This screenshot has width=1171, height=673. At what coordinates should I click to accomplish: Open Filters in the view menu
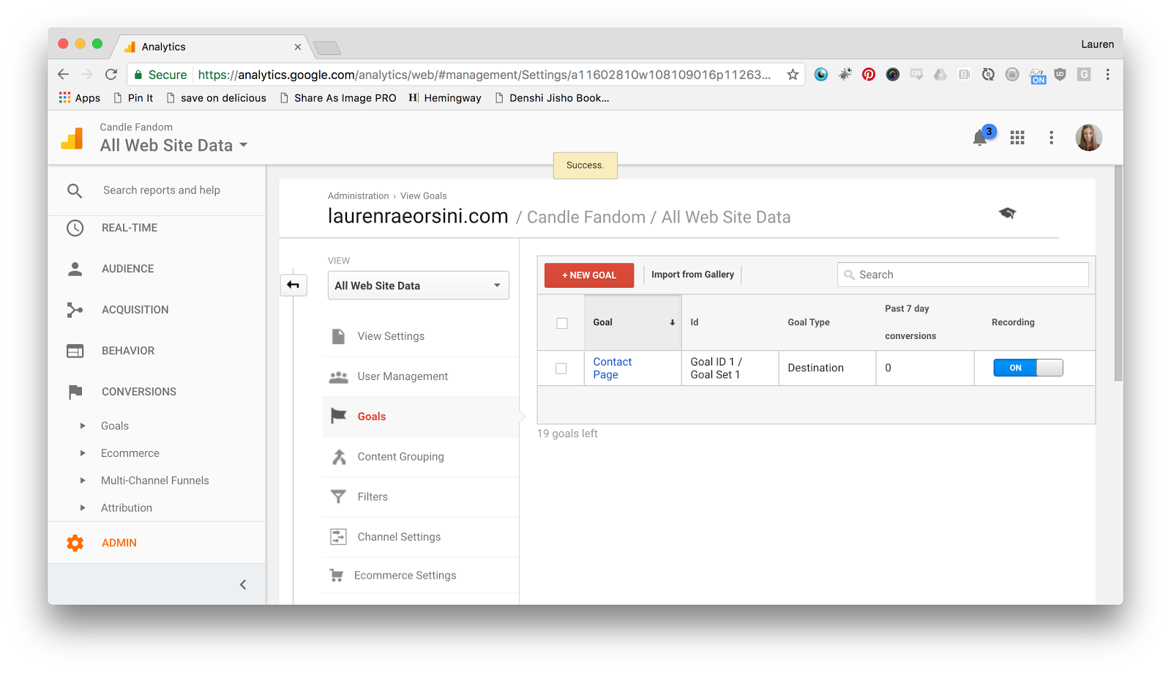click(x=373, y=497)
